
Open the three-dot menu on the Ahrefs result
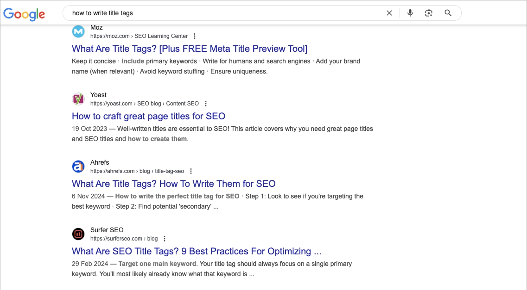[191, 171]
